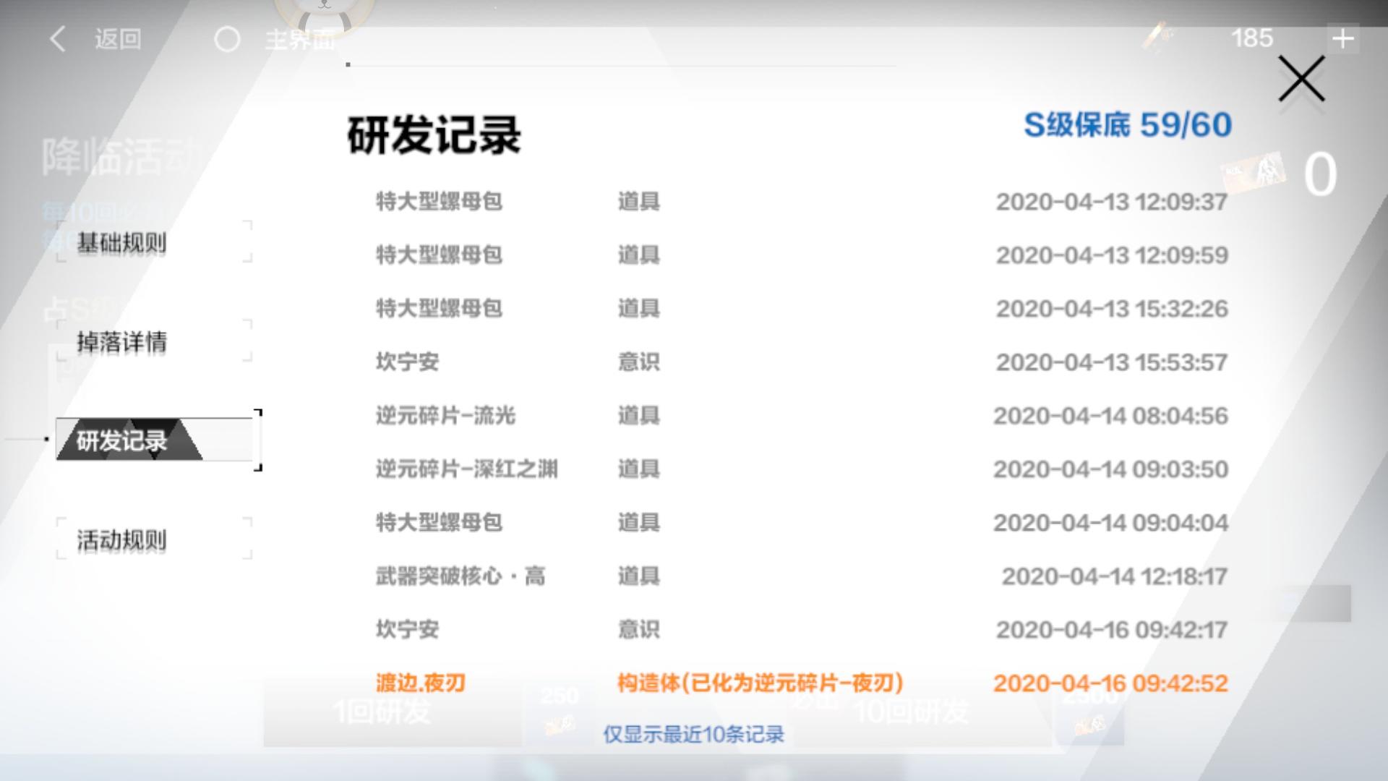Click the 道具 type in 逆元碎片-流光 row
Screen dimensions: 1388x781
click(x=638, y=416)
